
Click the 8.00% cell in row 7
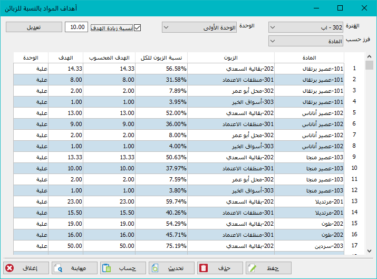(161, 135)
